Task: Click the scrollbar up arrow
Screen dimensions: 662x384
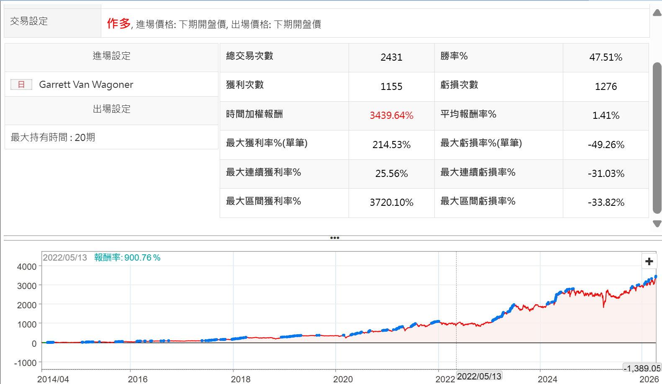Action: coord(657,13)
